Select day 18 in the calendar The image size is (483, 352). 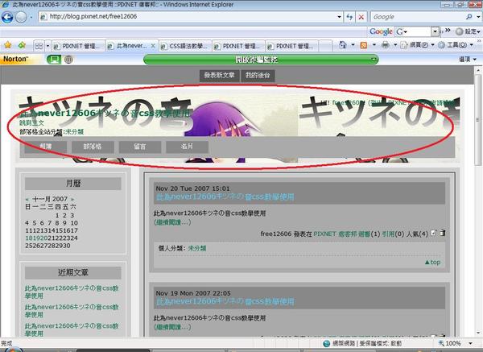pos(29,238)
